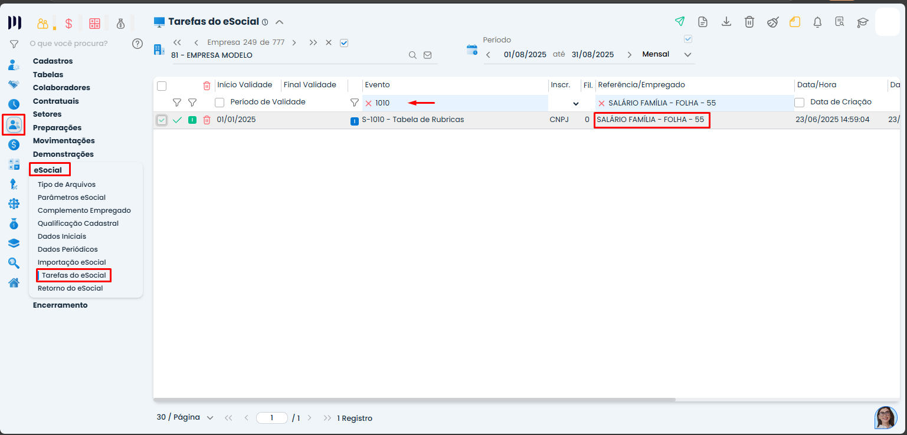Click the green paper-plane send icon
The height and width of the screenshot is (435, 907).
coord(680,22)
